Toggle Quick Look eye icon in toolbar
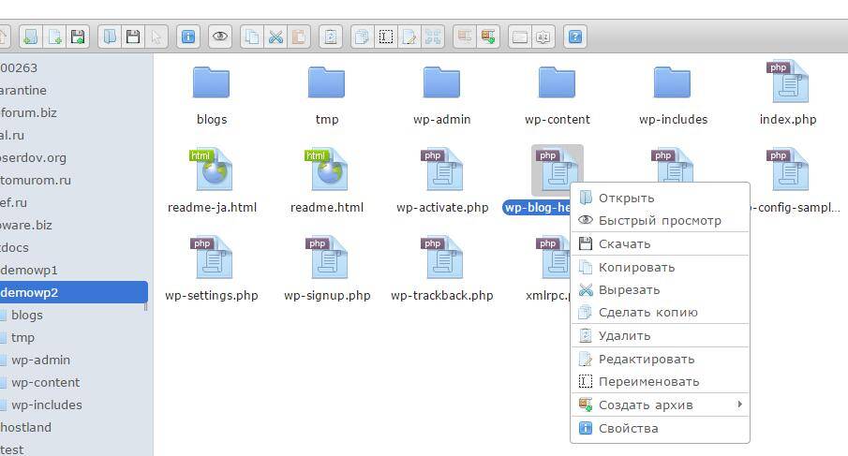This screenshot has width=848, height=456. [220, 37]
